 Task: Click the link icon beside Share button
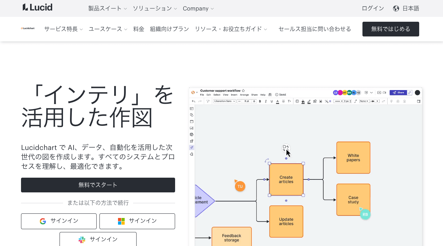tap(410, 93)
